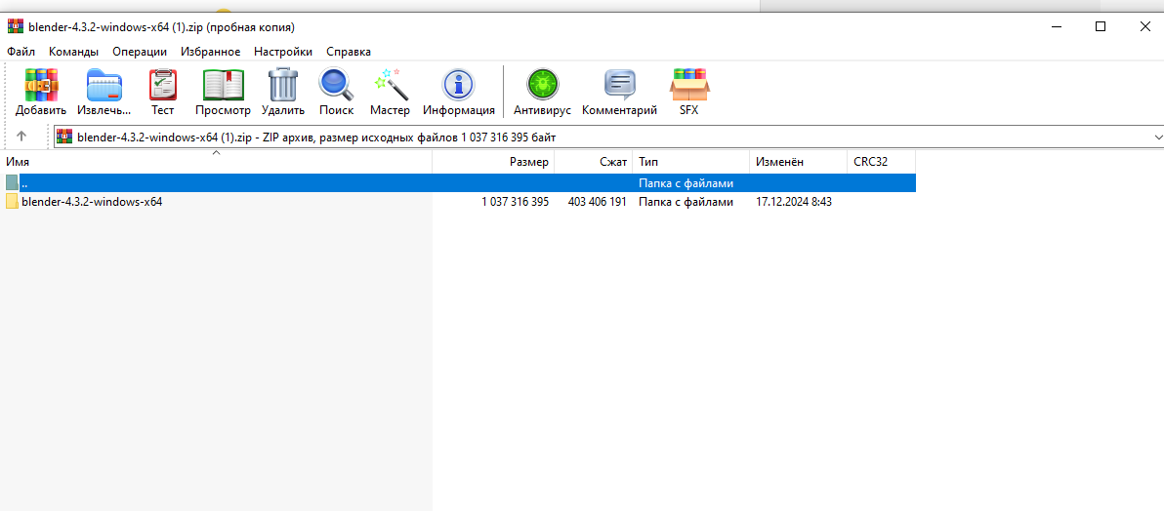Sort by the Изменён column header
1164x511 pixels.
click(x=779, y=162)
